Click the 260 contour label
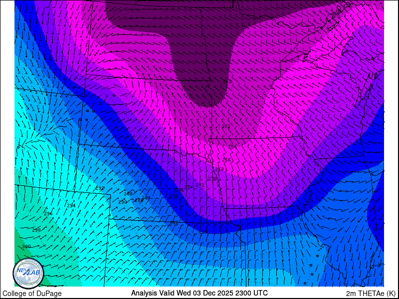 click(x=227, y=82)
